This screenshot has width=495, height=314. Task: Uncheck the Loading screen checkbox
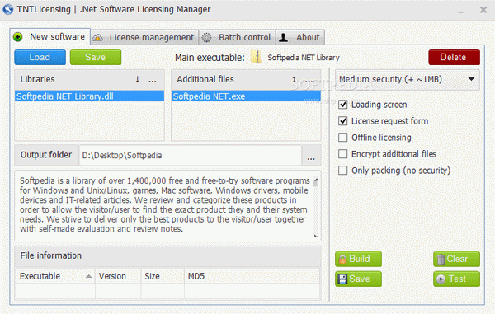click(x=343, y=105)
